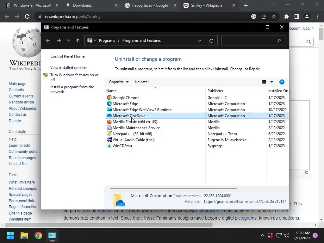
Task: Click the Chrome address bar URL
Action: [73, 16]
